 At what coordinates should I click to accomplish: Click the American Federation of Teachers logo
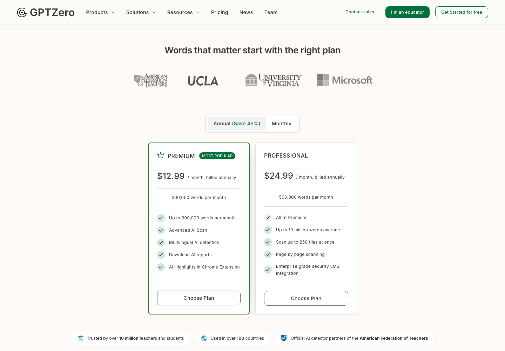click(x=150, y=81)
